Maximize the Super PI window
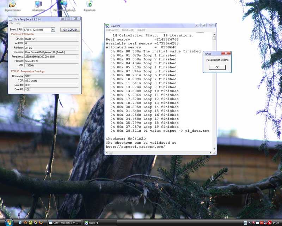The height and width of the screenshot is (226, 282). click(x=203, y=25)
